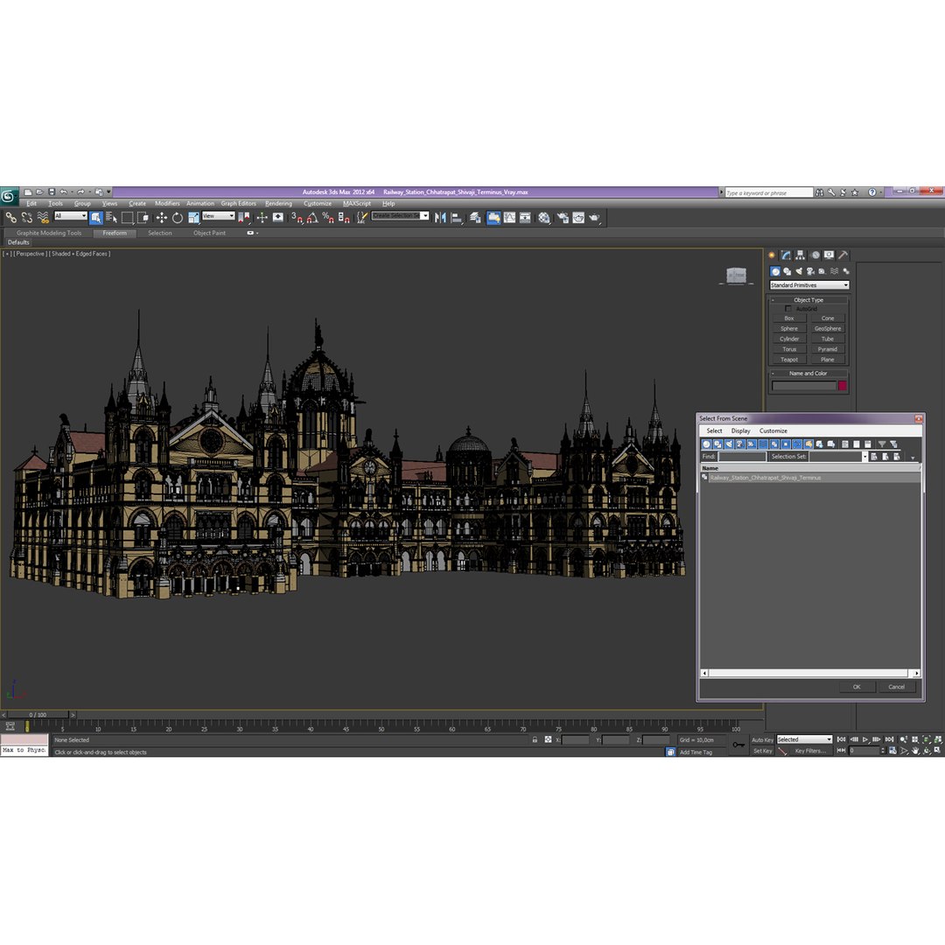945x945 pixels.
Task: Open the Modify panel tab icon
Action: point(786,255)
